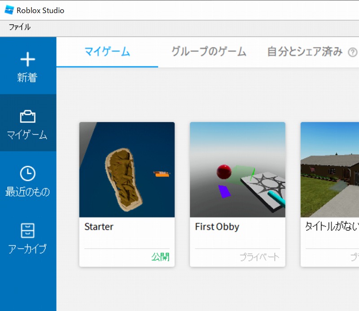The image size is (359, 311).
Task: Click the First Obby game title
Action: pos(217,227)
